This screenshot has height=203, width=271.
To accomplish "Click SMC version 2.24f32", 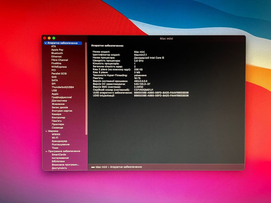I will point(139,87).
